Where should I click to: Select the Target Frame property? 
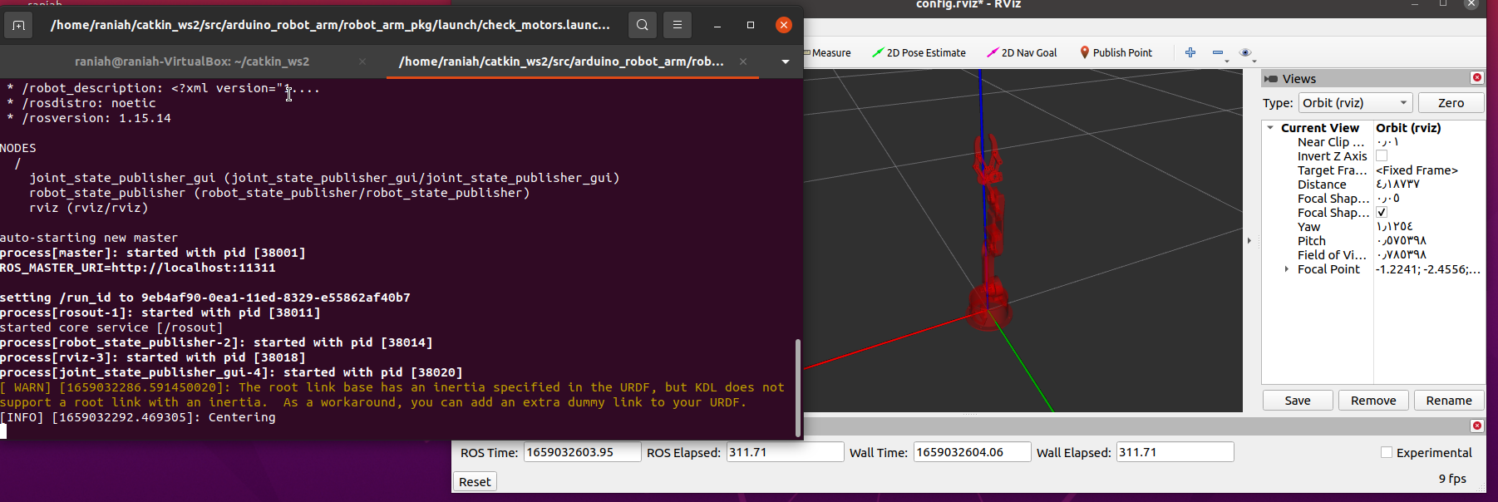[1373, 170]
